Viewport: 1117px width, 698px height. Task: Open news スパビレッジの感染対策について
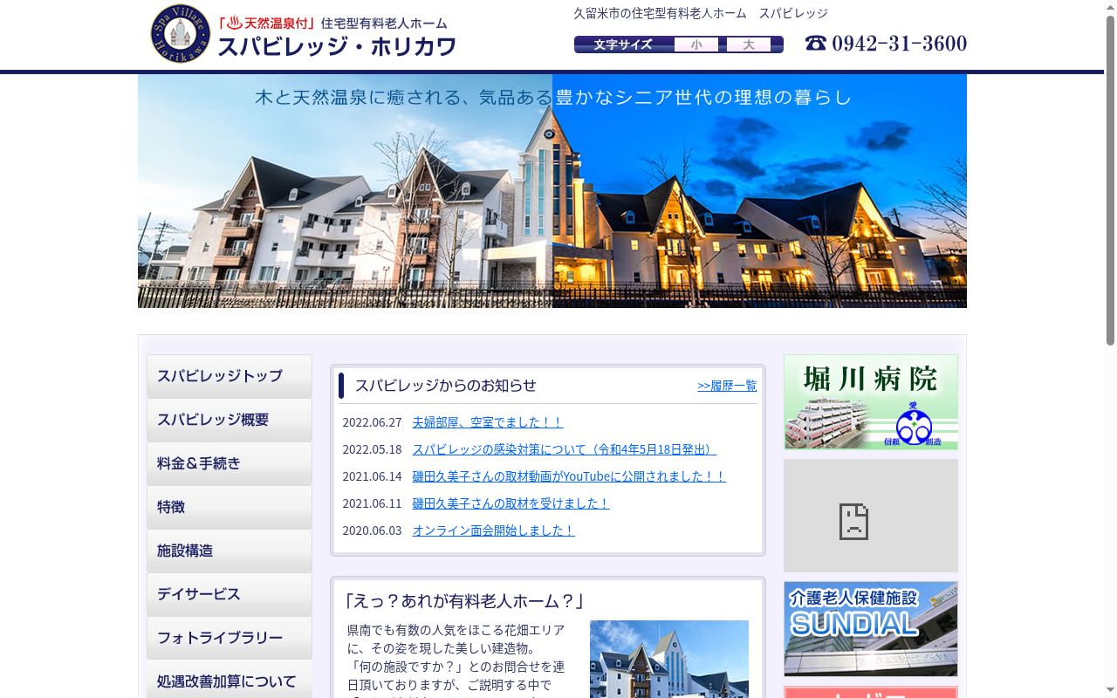point(565,449)
